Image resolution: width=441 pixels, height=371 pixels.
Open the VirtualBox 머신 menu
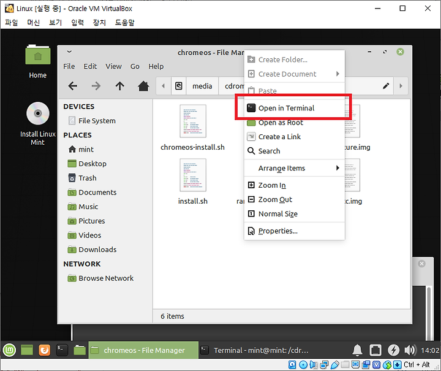(x=34, y=22)
